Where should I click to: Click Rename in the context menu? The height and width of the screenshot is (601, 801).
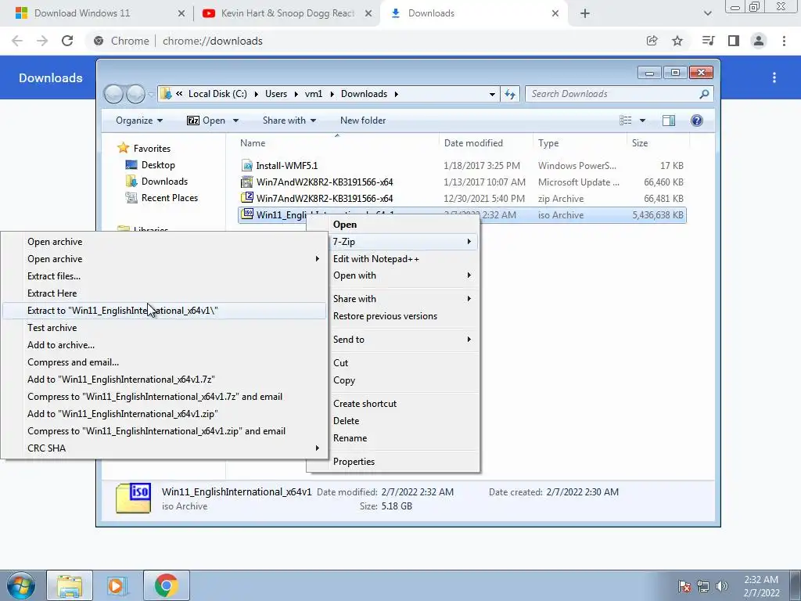click(x=393, y=438)
